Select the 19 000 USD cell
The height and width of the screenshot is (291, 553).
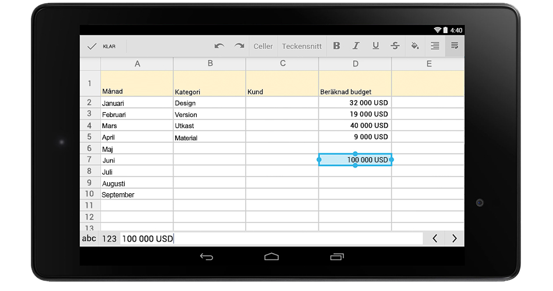pos(355,114)
